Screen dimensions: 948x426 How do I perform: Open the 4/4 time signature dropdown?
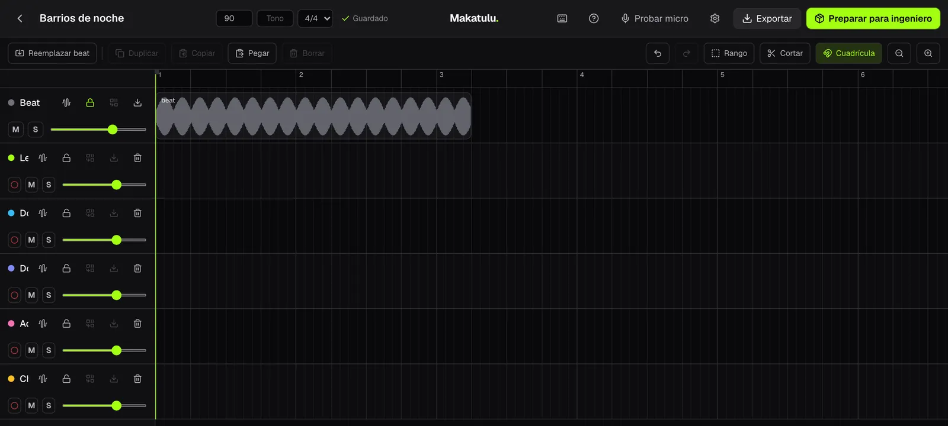(315, 18)
